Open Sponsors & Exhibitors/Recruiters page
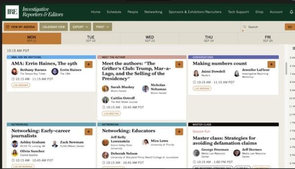Image resolution: width=295 pixels, height=169 pixels. [x=195, y=12]
